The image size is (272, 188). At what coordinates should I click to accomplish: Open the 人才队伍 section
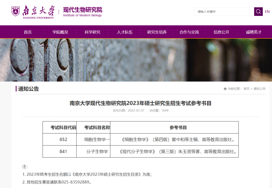(124, 32)
